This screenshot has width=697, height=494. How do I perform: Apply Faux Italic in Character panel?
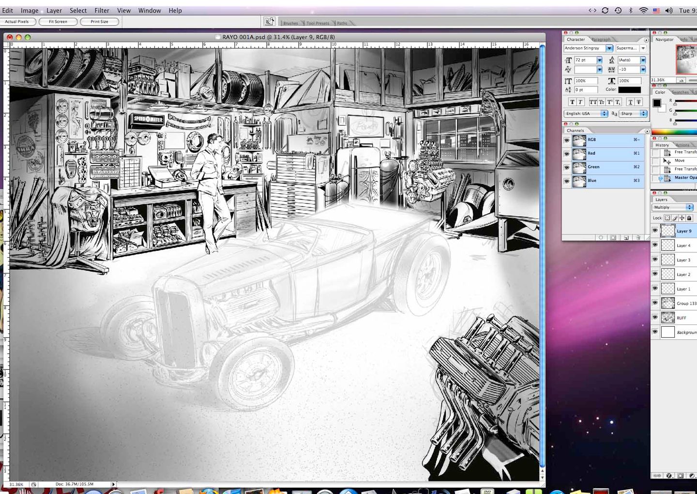pyautogui.click(x=580, y=102)
